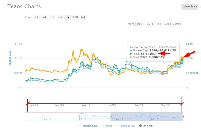This screenshot has height=133, width=201.
Task: Toggle Market Cap series in legend
Action: (x=87, y=126)
